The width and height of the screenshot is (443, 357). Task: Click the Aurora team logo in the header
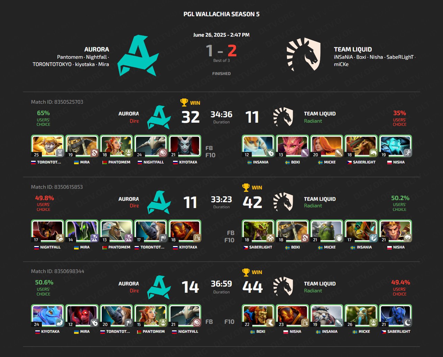pos(138,55)
